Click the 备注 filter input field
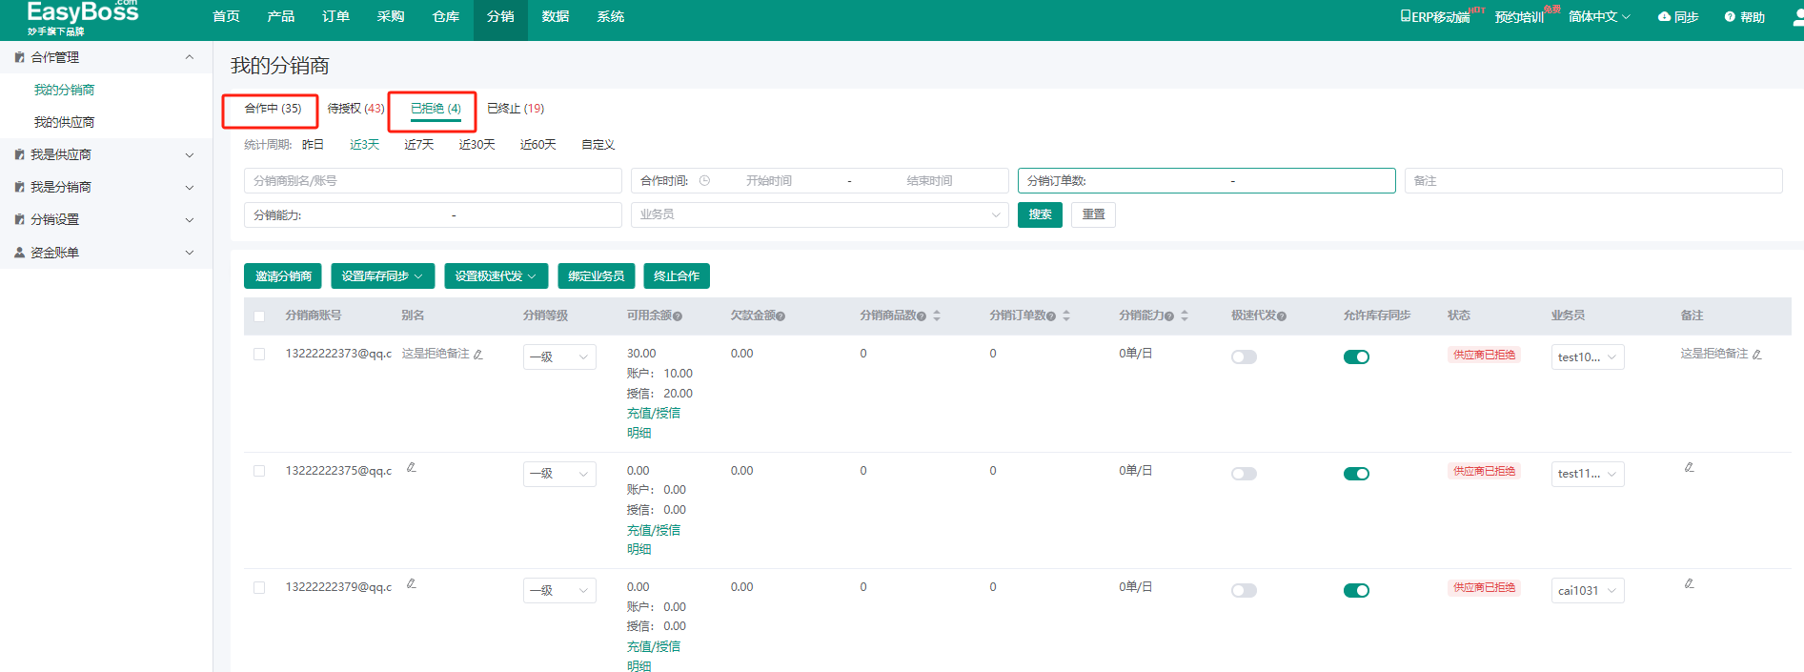Screen dimensions: 1804x672 coord(1593,181)
